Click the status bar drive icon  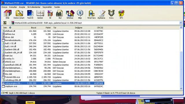coord(3,93)
